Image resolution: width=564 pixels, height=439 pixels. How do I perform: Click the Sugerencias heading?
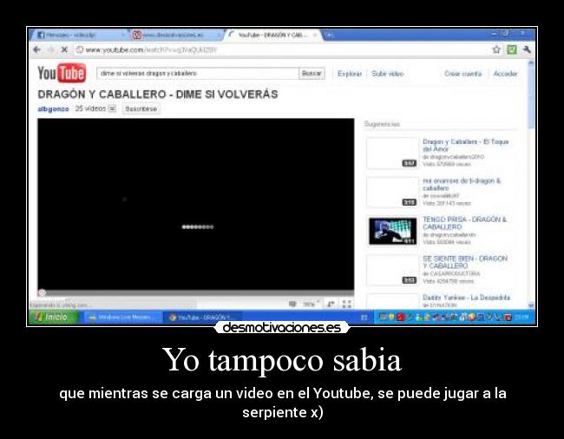[382, 124]
